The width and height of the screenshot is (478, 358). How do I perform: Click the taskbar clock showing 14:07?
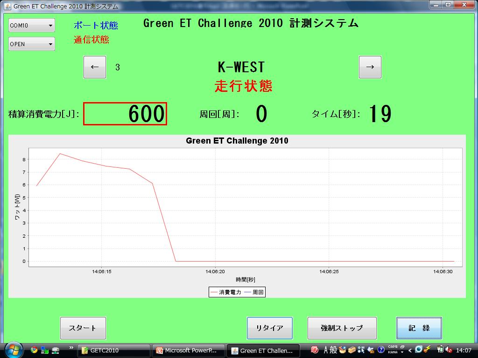(464, 350)
